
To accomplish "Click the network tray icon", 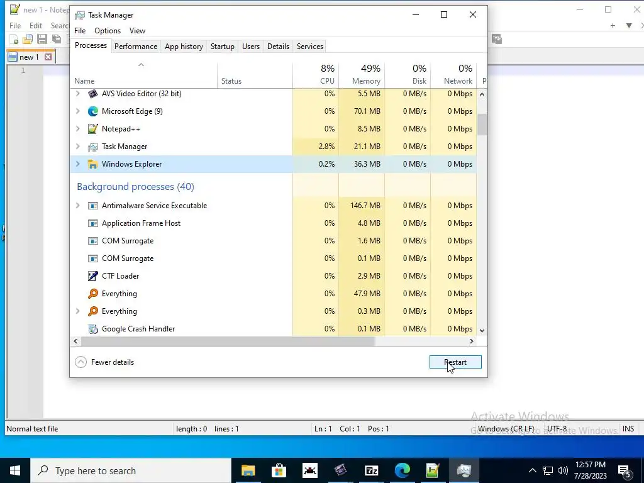I will tap(548, 470).
